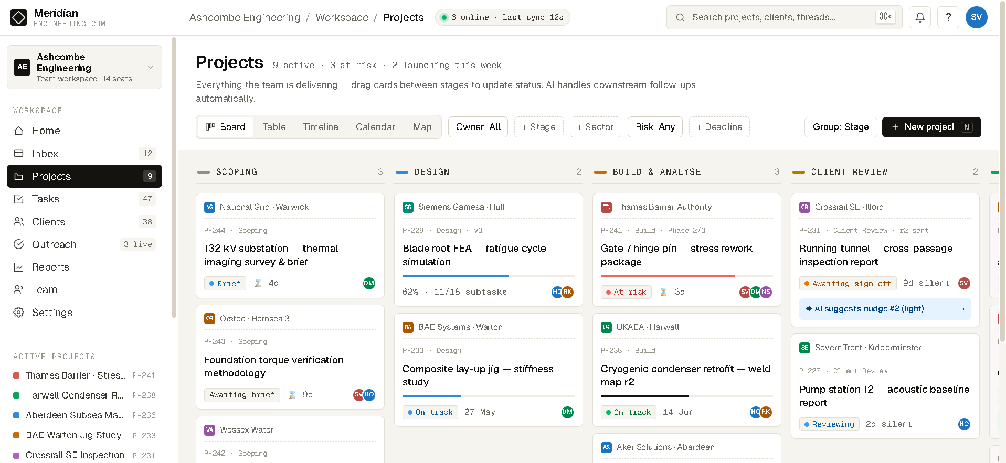Click the BA BAE Systems client badge
The image size is (1006, 463).
[408, 327]
